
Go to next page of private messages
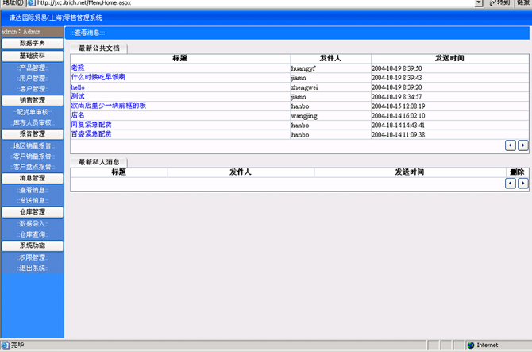point(522,183)
